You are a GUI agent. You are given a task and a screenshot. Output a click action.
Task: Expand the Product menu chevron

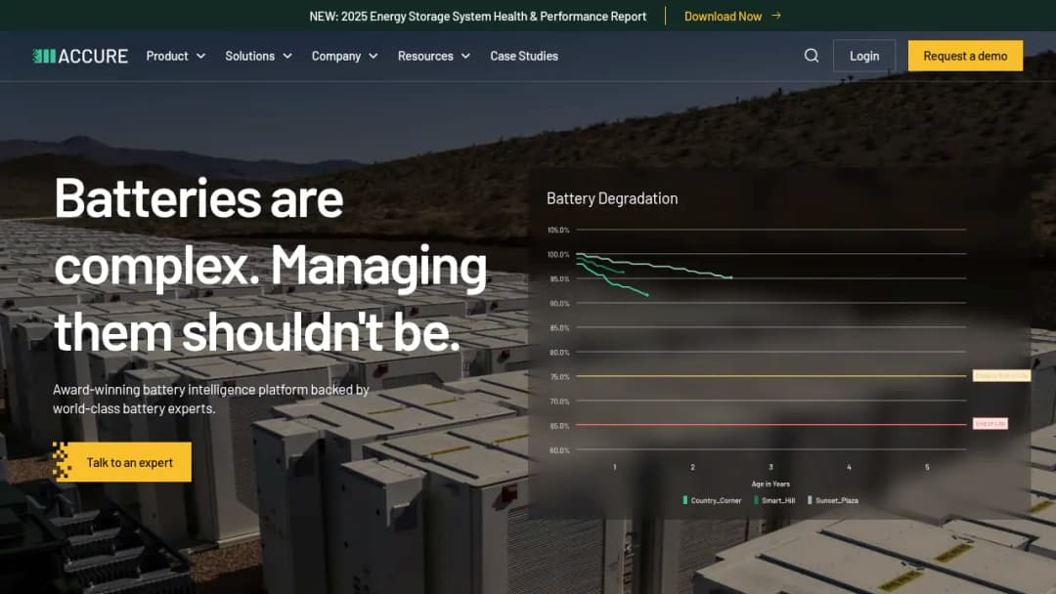pyautogui.click(x=200, y=56)
